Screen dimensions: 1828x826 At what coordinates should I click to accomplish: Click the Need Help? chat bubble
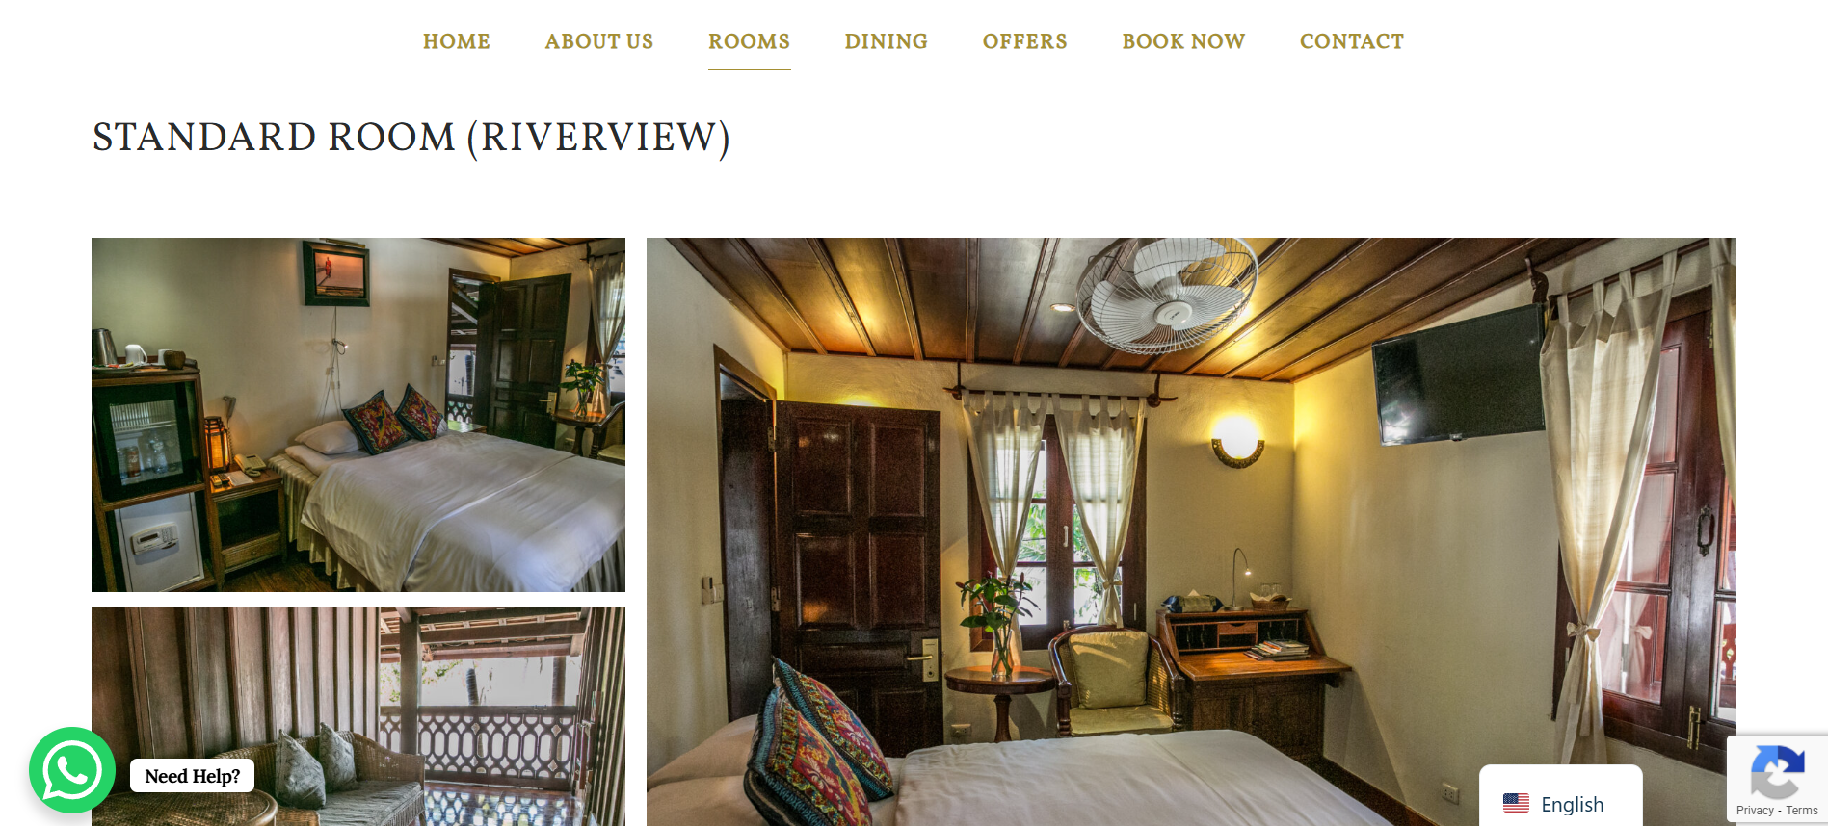(x=193, y=776)
